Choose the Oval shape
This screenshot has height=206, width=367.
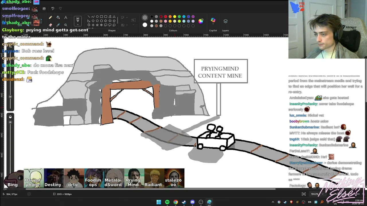pos(97,17)
